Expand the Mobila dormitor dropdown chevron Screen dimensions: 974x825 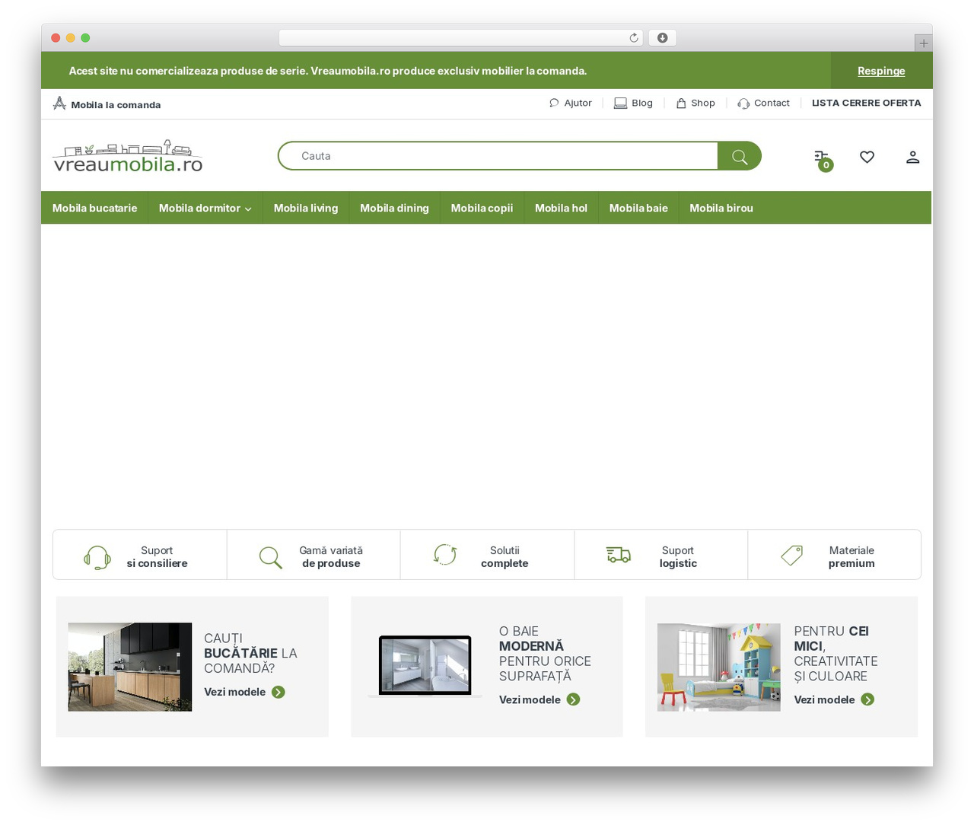pyautogui.click(x=248, y=209)
